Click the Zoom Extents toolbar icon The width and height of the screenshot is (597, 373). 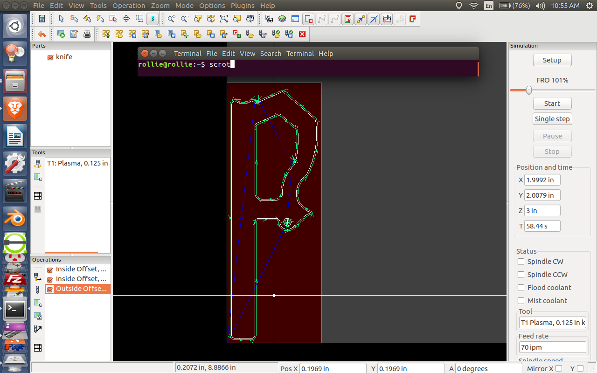click(x=224, y=19)
